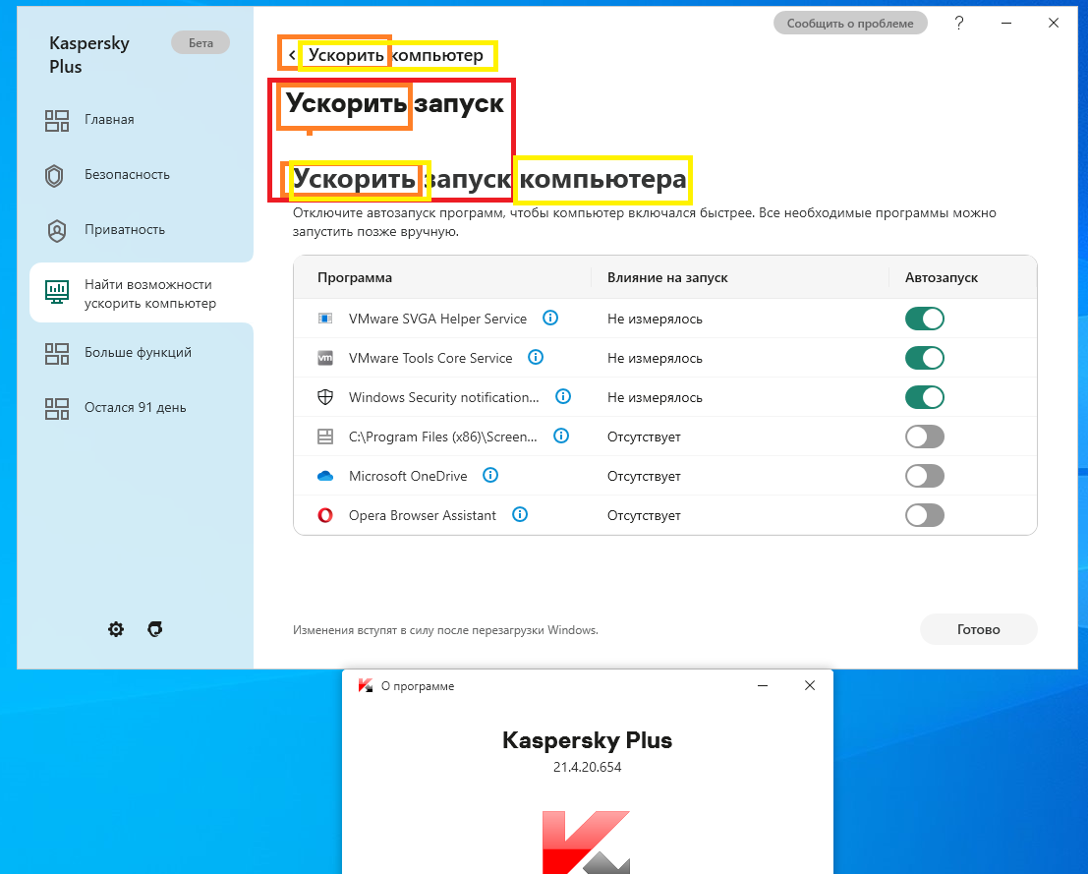Click the support headset icon

pos(155,629)
